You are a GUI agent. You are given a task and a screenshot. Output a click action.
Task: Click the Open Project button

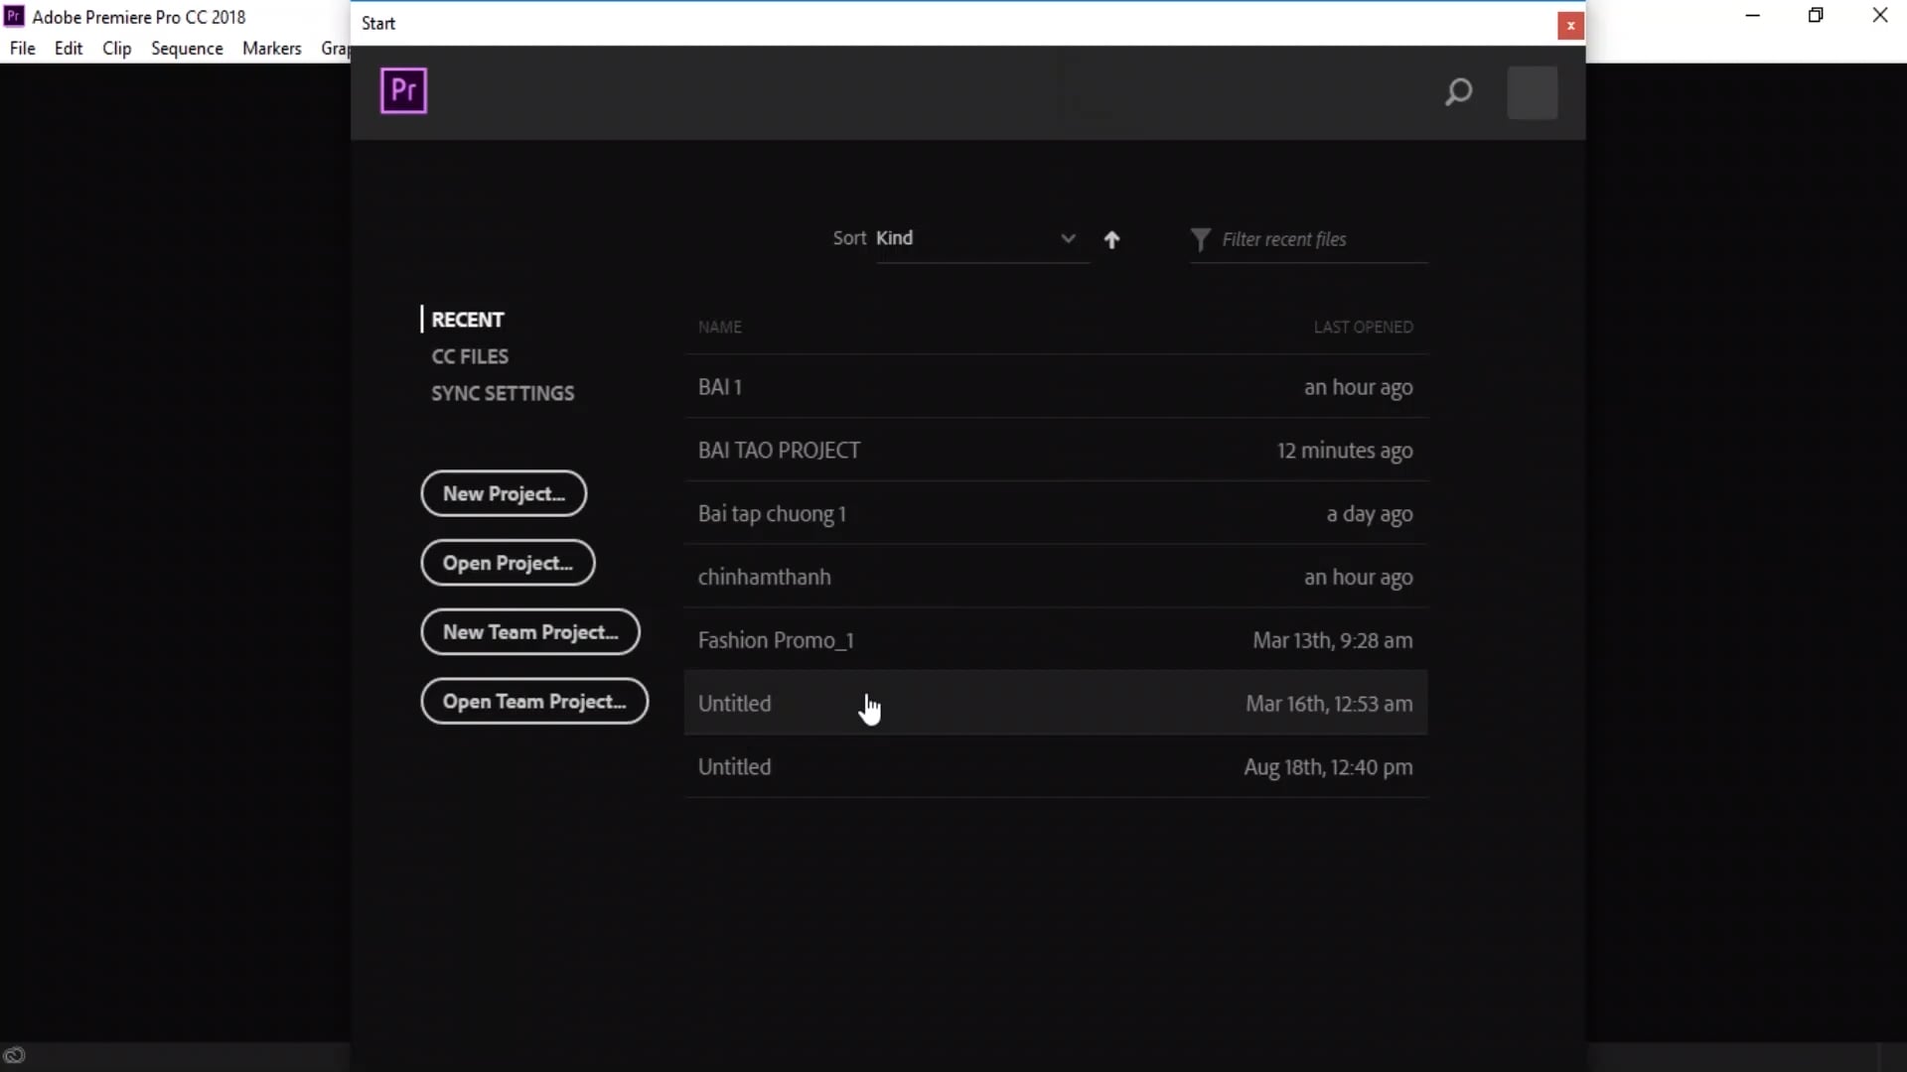[508, 563]
